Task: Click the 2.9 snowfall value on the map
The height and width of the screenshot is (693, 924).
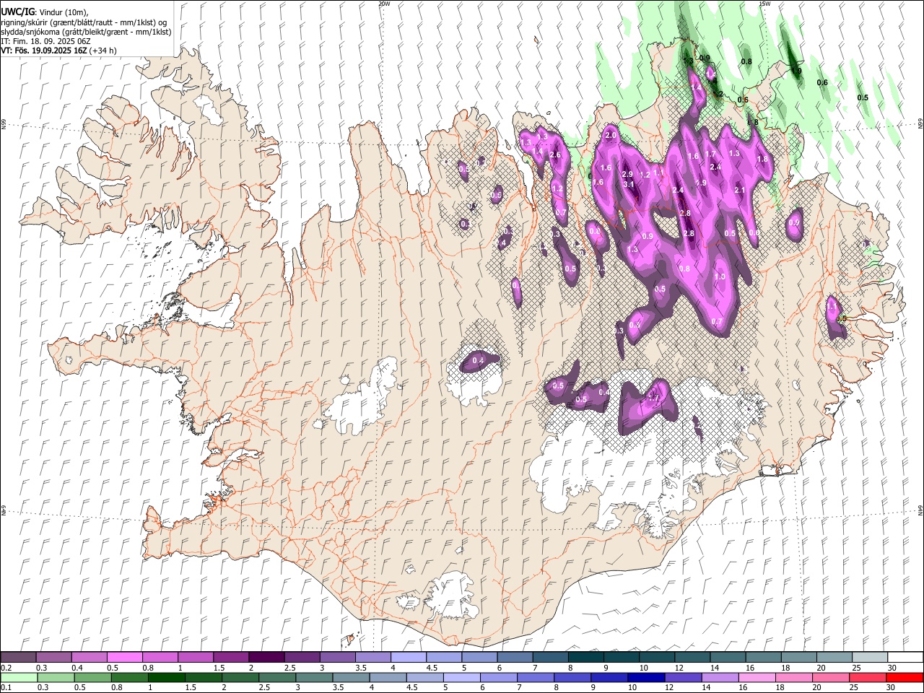Action: (627, 175)
